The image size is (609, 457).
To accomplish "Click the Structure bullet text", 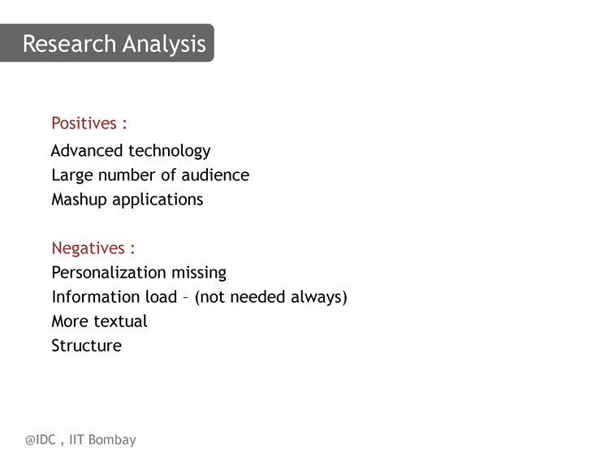I will pos(87,346).
